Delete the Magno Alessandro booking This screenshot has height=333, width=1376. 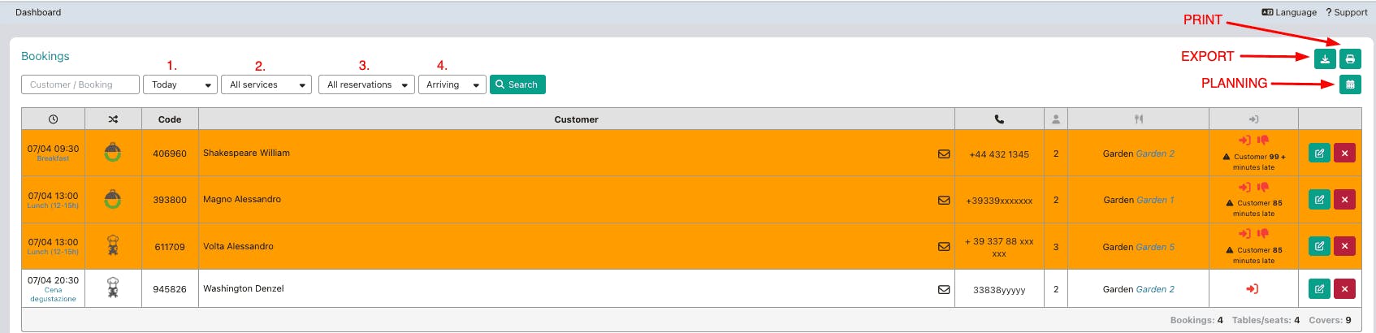[x=1344, y=200]
